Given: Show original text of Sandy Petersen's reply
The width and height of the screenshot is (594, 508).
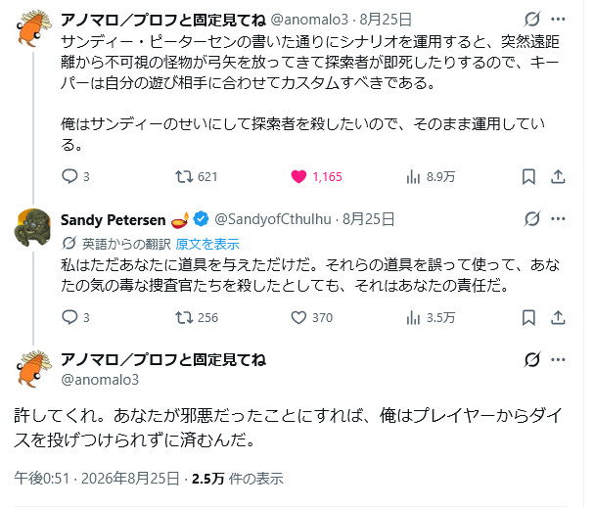Looking at the screenshot, I should (x=207, y=244).
